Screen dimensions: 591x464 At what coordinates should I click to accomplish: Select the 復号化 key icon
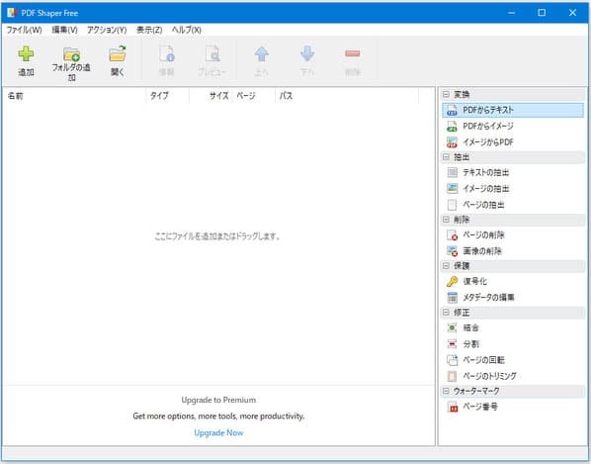coord(452,281)
